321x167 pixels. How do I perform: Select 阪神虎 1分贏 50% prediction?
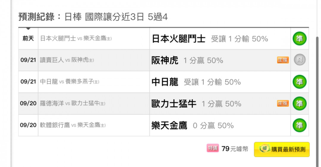[187, 60]
